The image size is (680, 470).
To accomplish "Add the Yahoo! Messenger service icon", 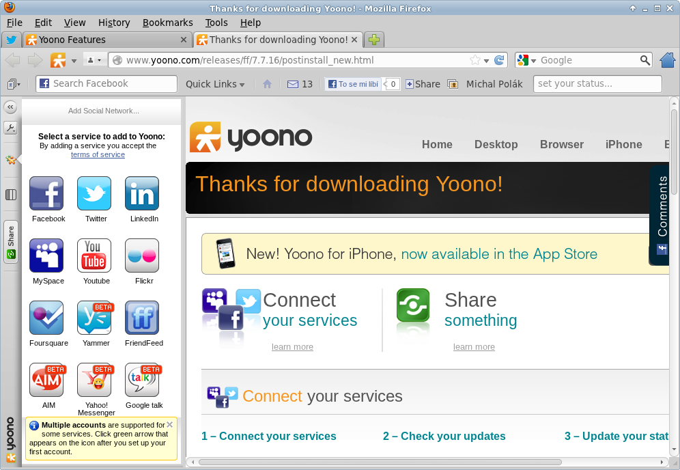I will click(94, 380).
